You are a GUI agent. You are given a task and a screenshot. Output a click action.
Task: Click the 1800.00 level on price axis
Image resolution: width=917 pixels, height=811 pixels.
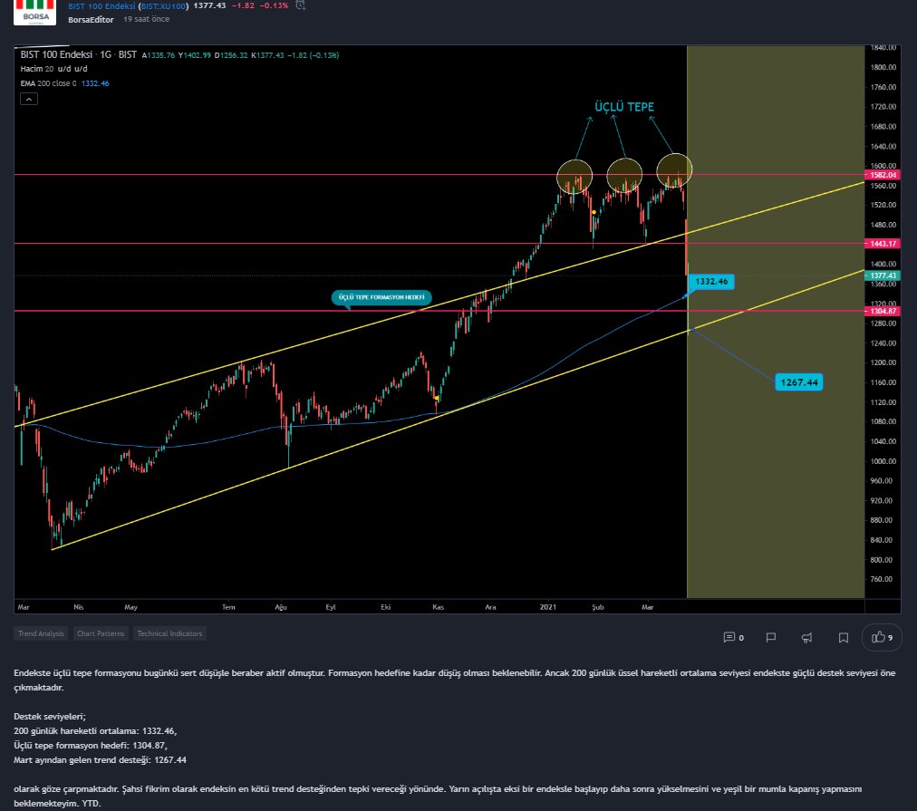click(x=883, y=67)
